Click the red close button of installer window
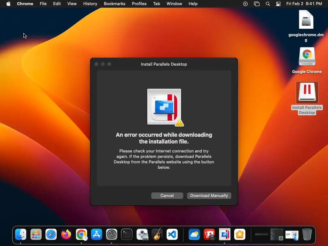 tap(96, 64)
